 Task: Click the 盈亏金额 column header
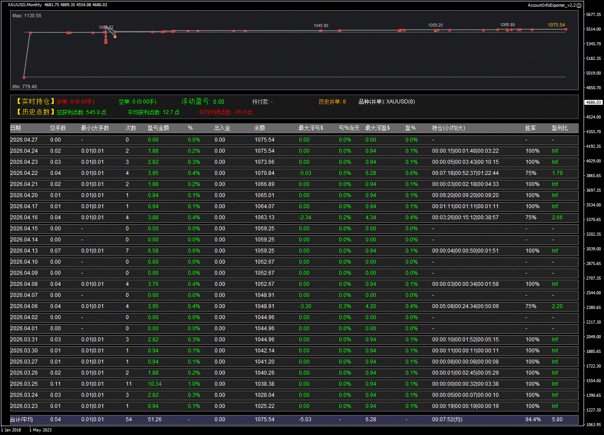click(159, 128)
